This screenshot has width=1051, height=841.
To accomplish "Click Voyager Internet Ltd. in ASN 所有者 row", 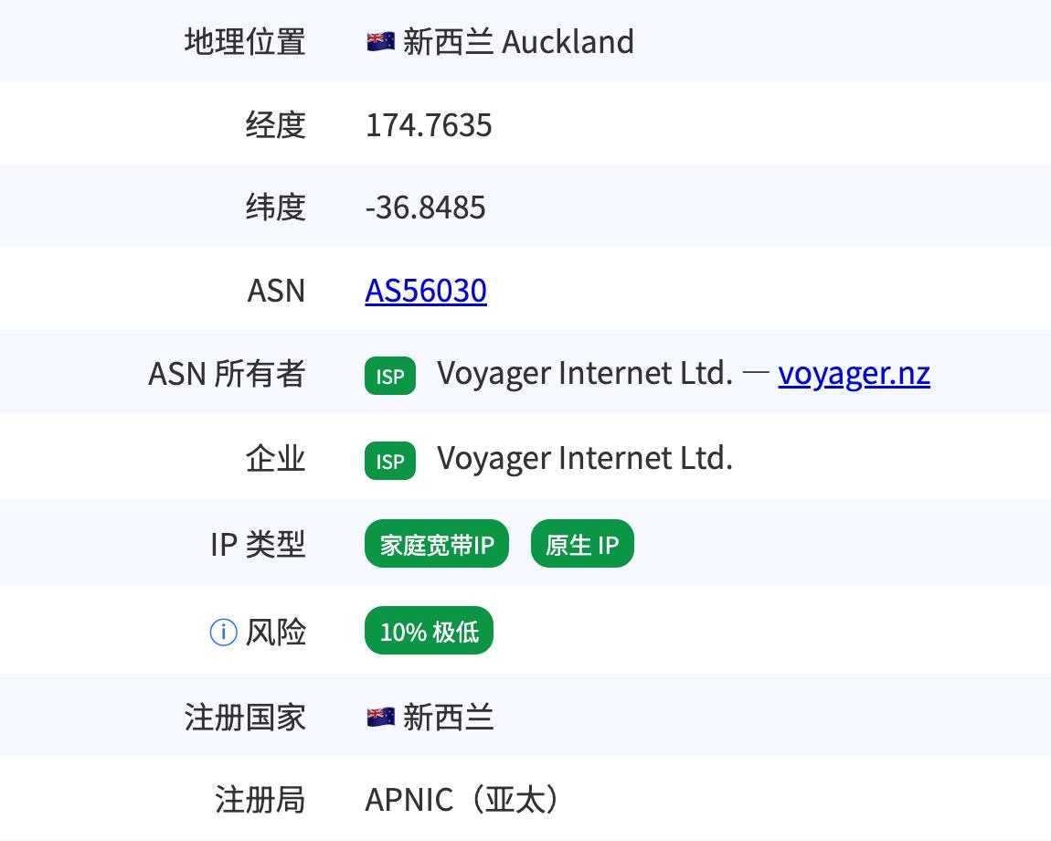I will click(585, 374).
